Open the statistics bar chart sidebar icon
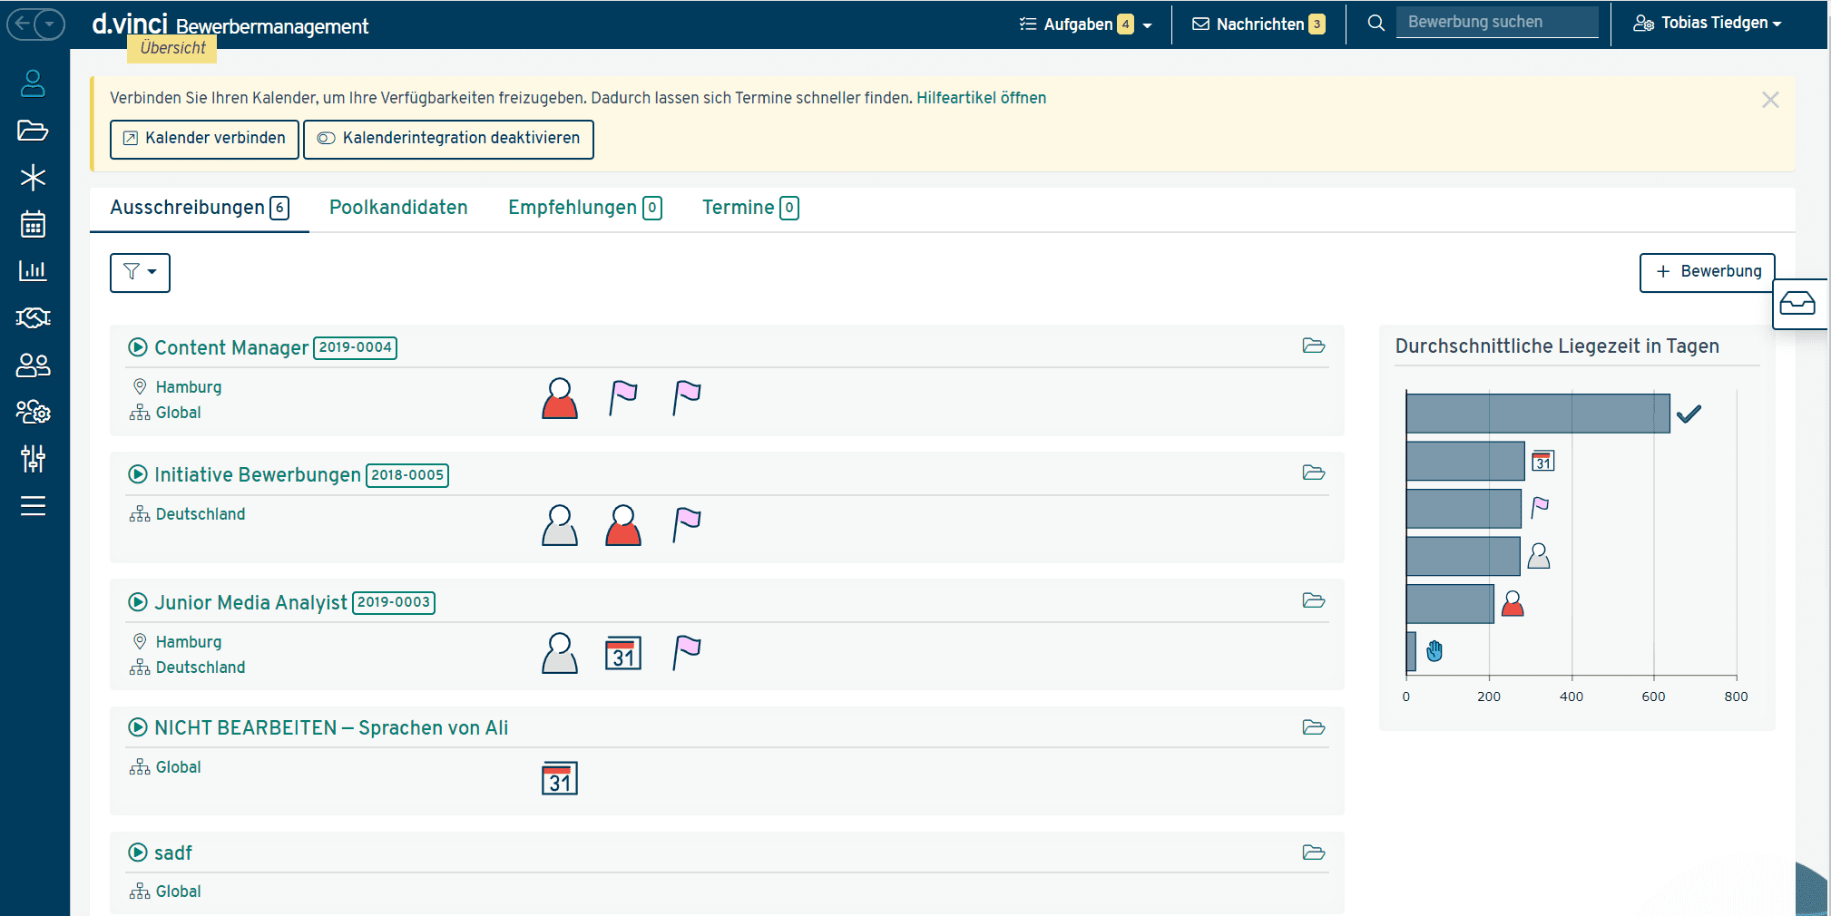The image size is (1831, 916). coord(33,270)
